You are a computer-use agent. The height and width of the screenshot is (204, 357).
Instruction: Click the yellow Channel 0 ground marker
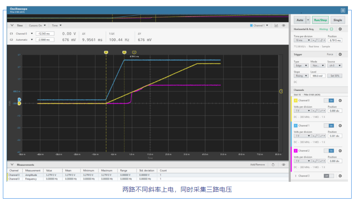pos(19,104)
